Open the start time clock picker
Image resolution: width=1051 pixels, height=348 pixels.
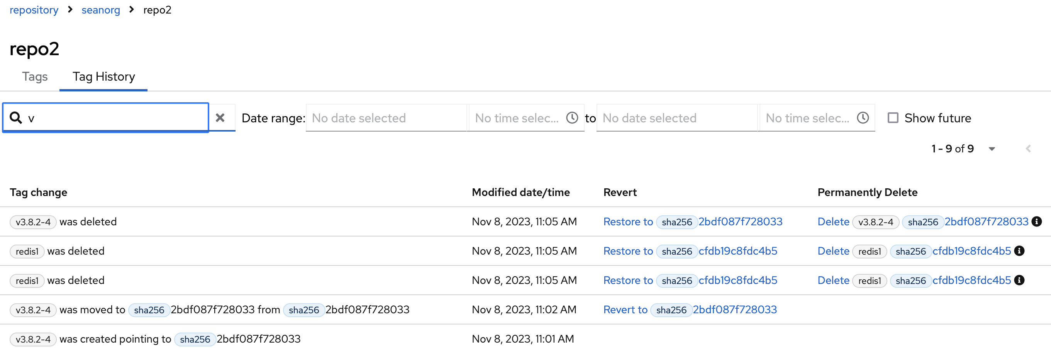tap(571, 118)
